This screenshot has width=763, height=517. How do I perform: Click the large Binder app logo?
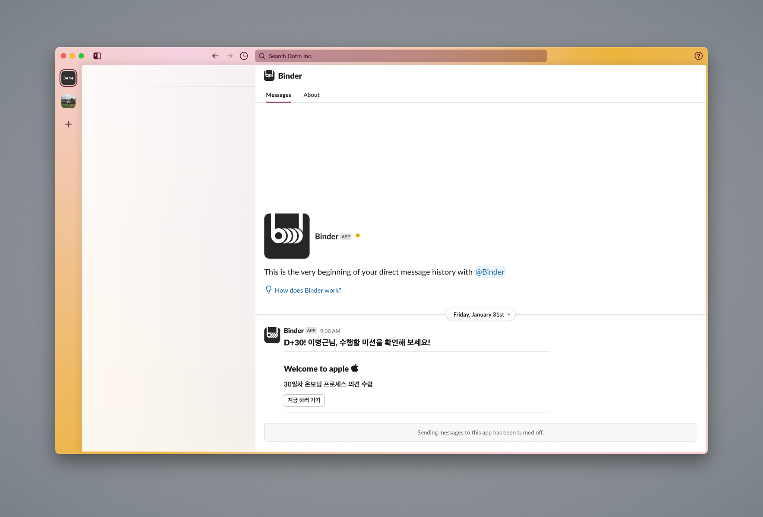point(286,236)
